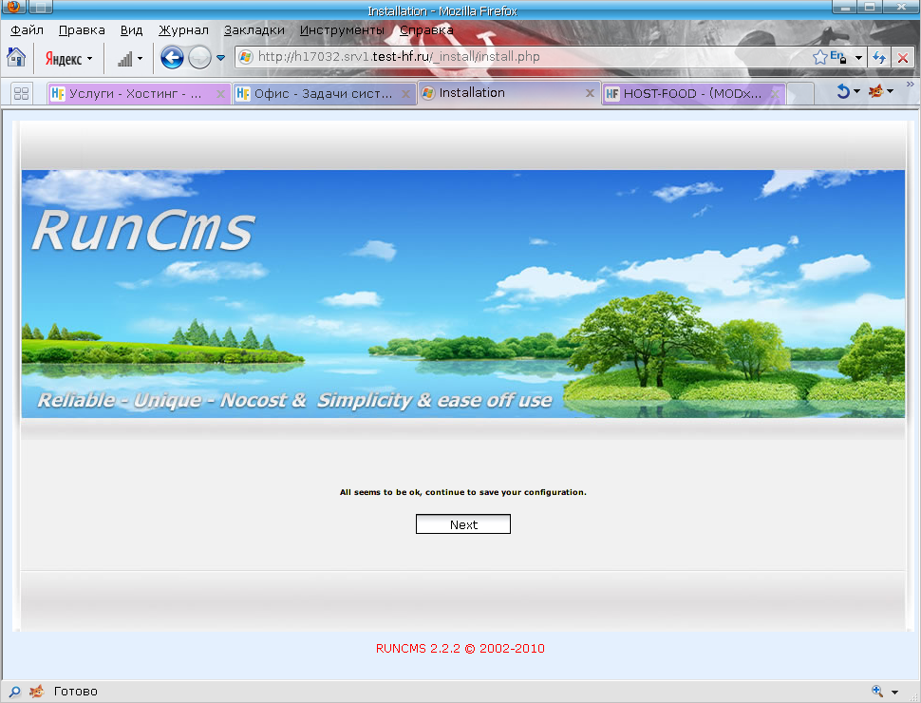This screenshot has height=703, width=921.
Task: Bookmark page with the star icon
Action: pos(819,58)
